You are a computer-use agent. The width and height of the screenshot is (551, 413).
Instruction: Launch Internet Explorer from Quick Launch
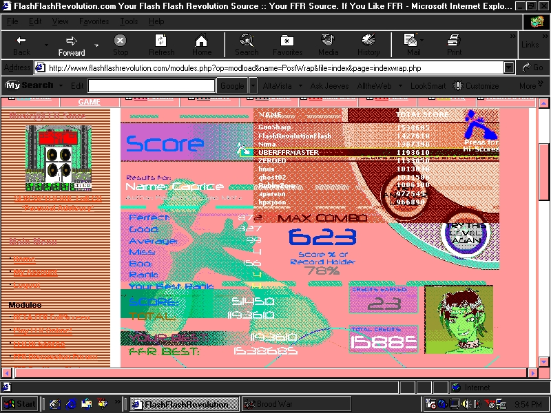pos(71,404)
